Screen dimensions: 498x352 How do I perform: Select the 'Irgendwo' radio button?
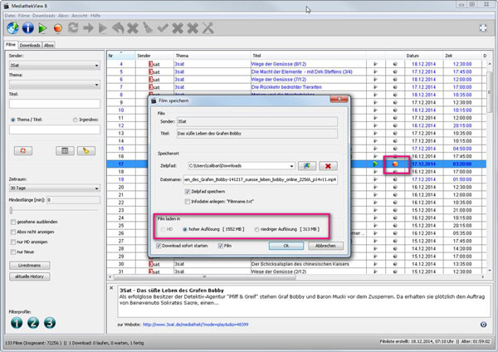76,120
